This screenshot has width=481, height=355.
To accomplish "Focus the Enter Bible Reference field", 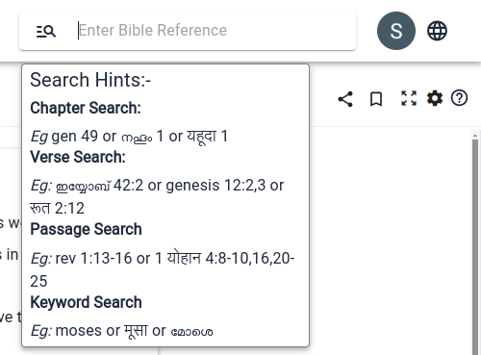I will point(212,31).
